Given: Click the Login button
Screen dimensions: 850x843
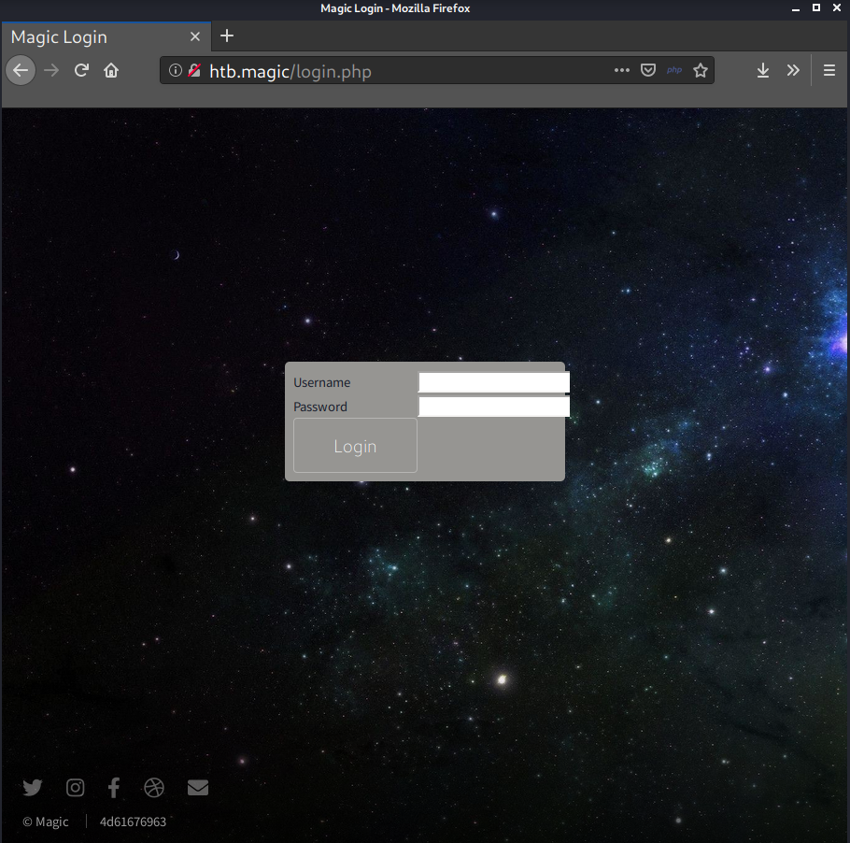Looking at the screenshot, I should (355, 446).
